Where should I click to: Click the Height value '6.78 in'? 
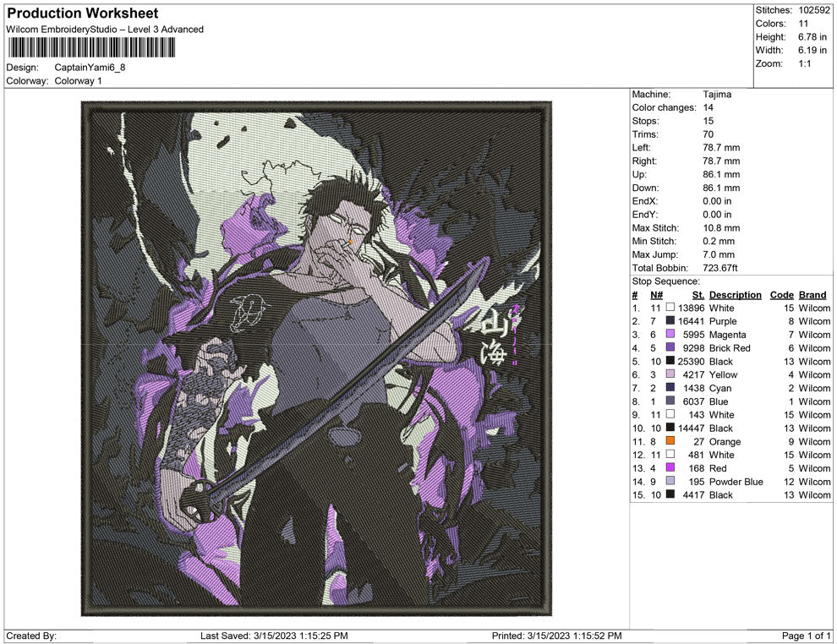coord(812,37)
